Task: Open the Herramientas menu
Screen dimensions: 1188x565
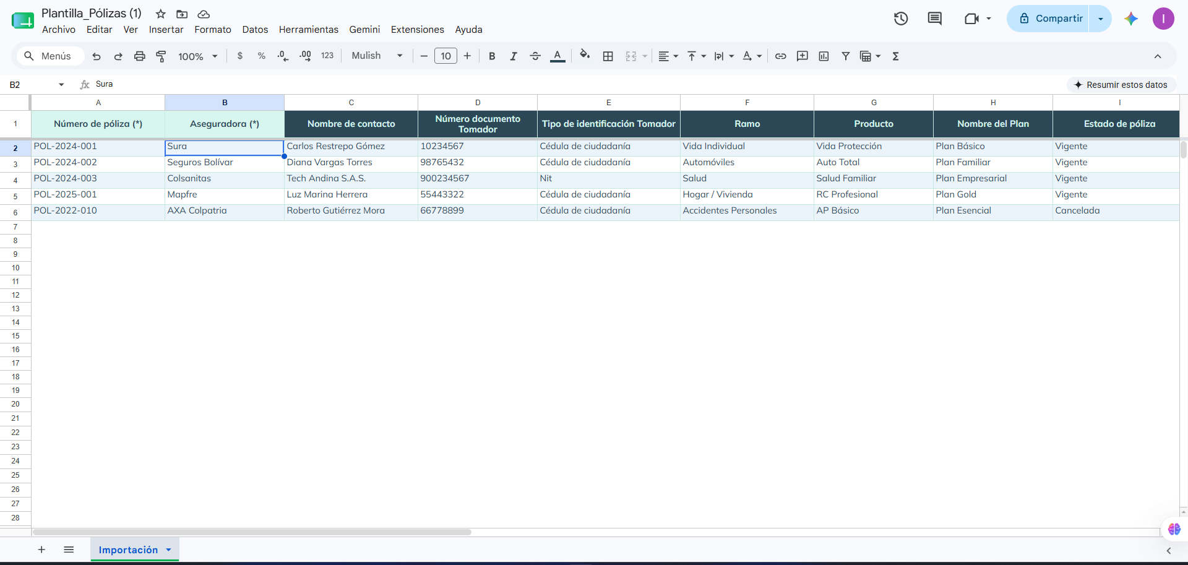Action: click(309, 30)
